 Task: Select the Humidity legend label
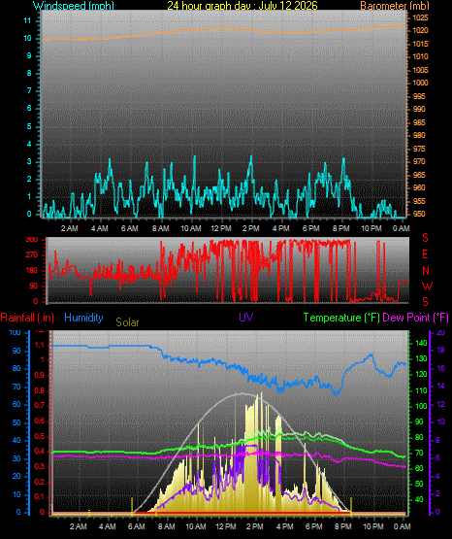pos(83,318)
